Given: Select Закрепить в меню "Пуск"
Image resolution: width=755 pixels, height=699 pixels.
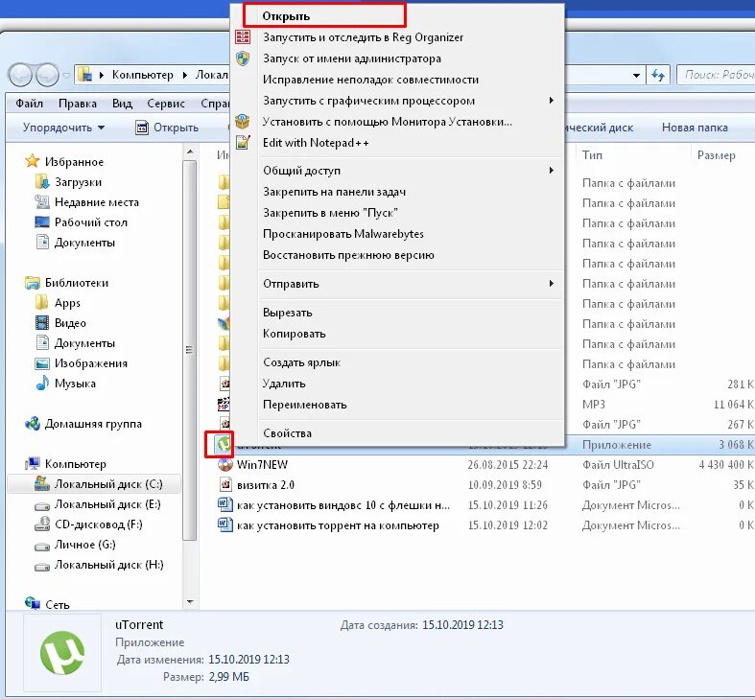Looking at the screenshot, I should coord(330,212).
